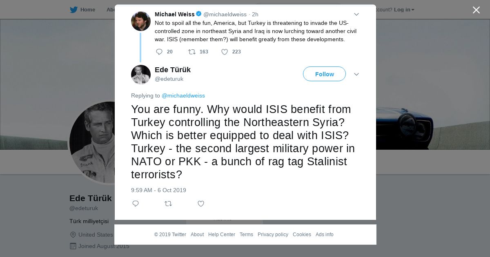490x257 pixels.
Task: Open the Cookies footer link
Action: point(302,235)
